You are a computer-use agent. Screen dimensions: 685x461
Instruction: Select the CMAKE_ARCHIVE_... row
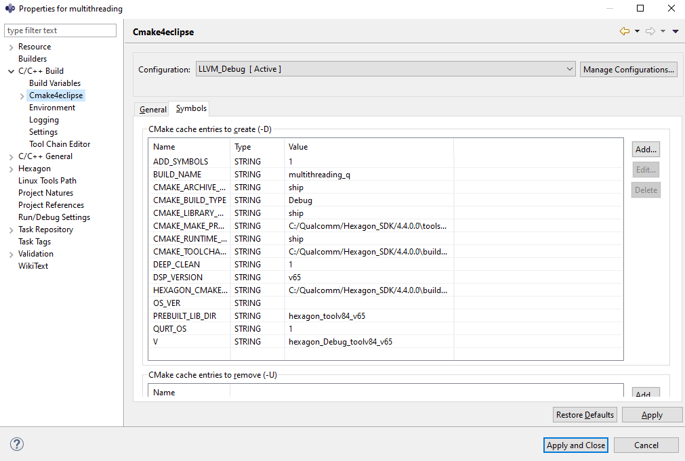point(386,188)
